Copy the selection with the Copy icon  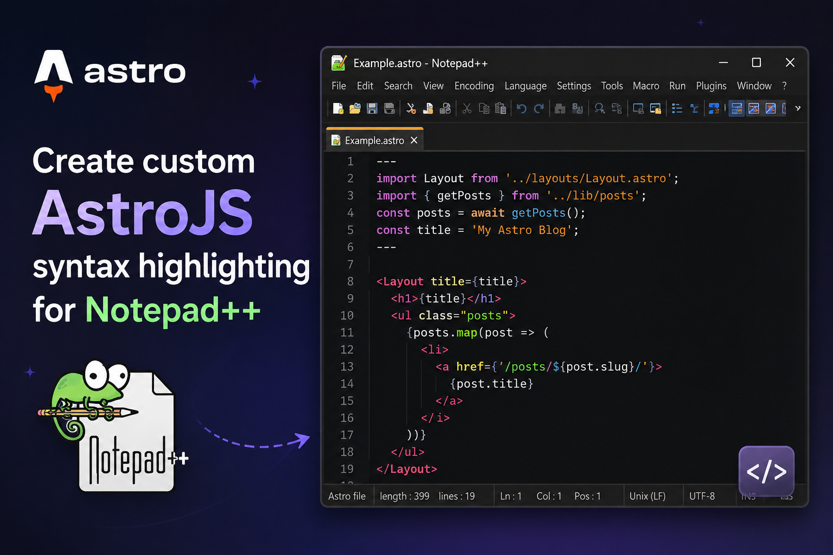point(484,108)
